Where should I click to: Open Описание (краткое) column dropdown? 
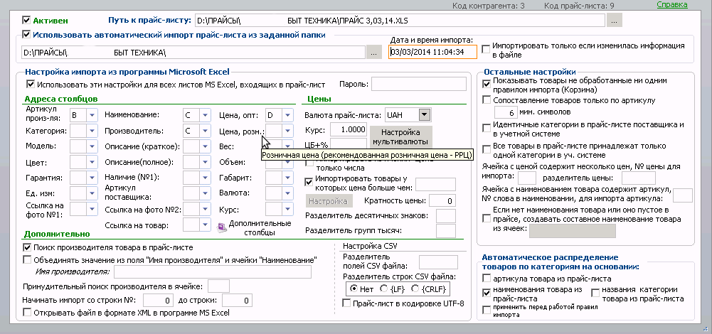click(x=206, y=146)
